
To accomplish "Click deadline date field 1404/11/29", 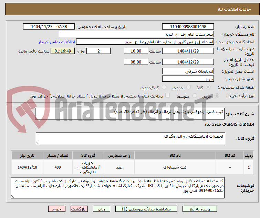I will click(x=188, y=51).
